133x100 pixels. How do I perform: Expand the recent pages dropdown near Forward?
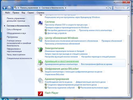coord(12,8)
